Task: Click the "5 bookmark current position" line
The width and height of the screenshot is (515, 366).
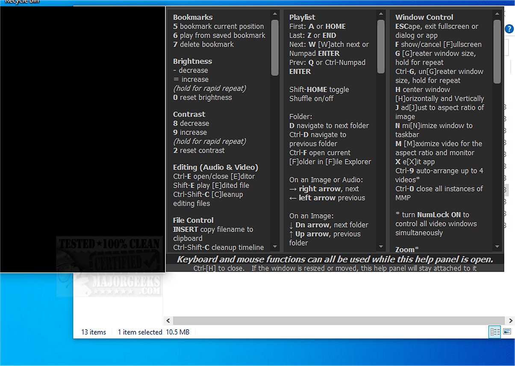Action: pos(218,26)
